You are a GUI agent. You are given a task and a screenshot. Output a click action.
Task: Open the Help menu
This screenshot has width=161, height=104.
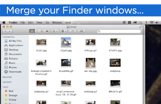pyautogui.click(x=68, y=22)
